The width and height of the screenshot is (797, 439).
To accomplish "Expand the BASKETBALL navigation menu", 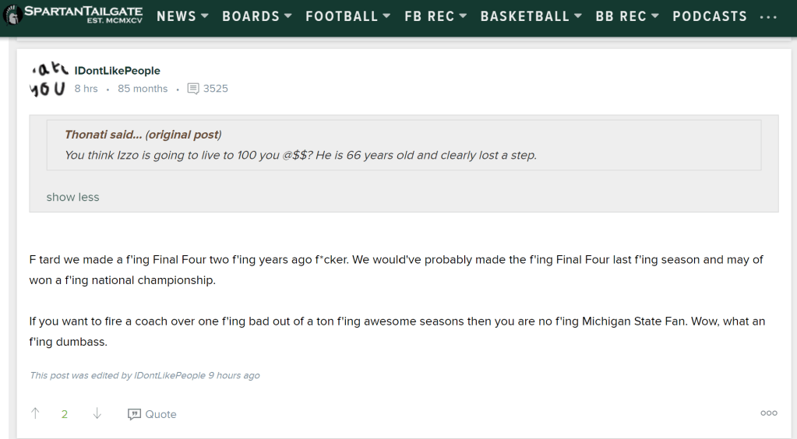I will (531, 16).
